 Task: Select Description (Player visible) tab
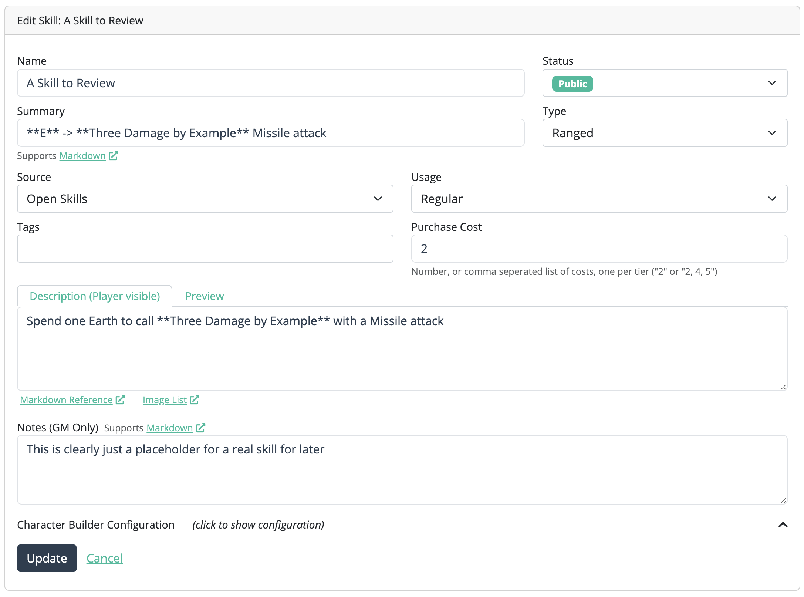tap(95, 296)
